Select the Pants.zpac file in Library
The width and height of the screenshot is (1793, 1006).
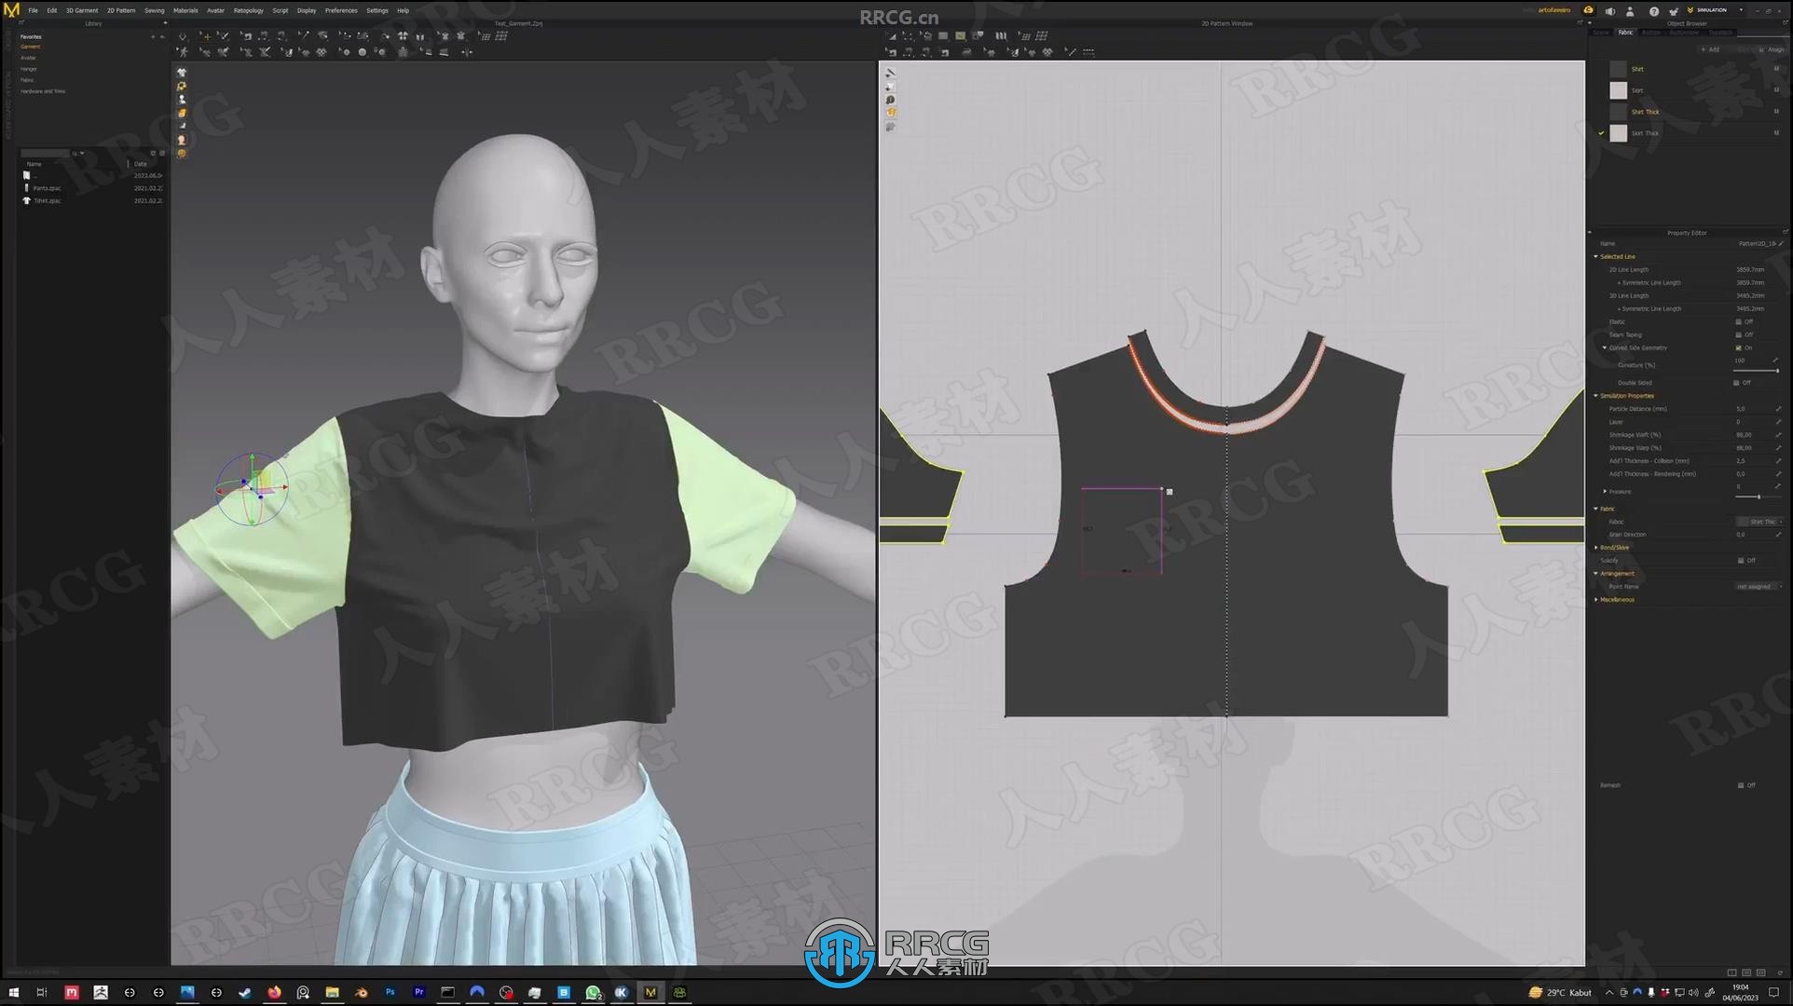pos(48,188)
